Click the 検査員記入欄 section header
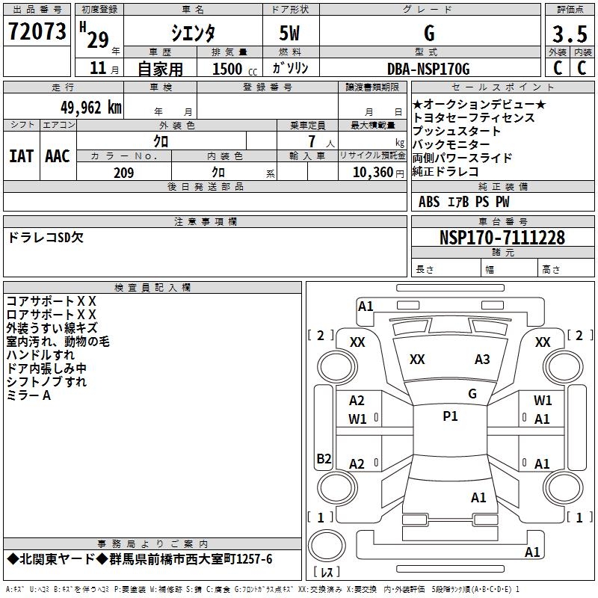The image size is (598, 598). [152, 287]
